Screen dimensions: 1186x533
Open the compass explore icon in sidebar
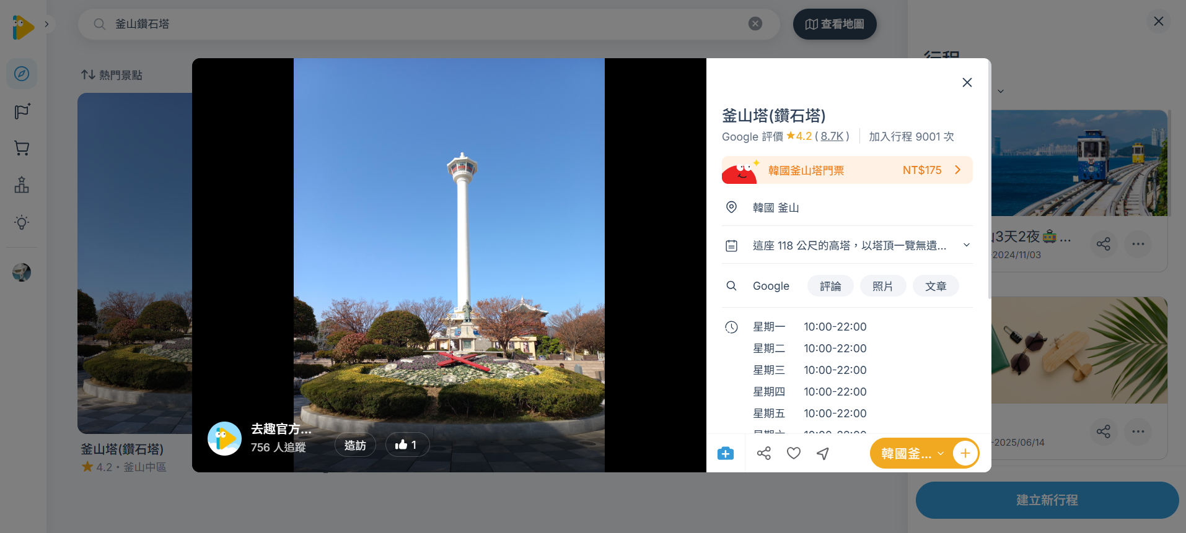(x=22, y=74)
